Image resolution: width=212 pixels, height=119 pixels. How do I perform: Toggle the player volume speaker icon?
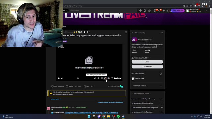pyautogui.click(x=62, y=78)
